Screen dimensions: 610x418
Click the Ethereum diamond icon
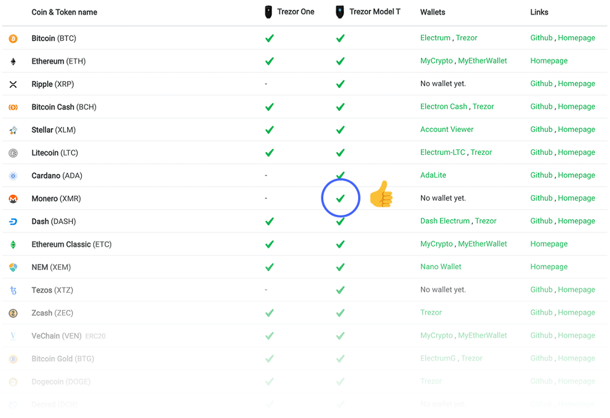point(13,62)
